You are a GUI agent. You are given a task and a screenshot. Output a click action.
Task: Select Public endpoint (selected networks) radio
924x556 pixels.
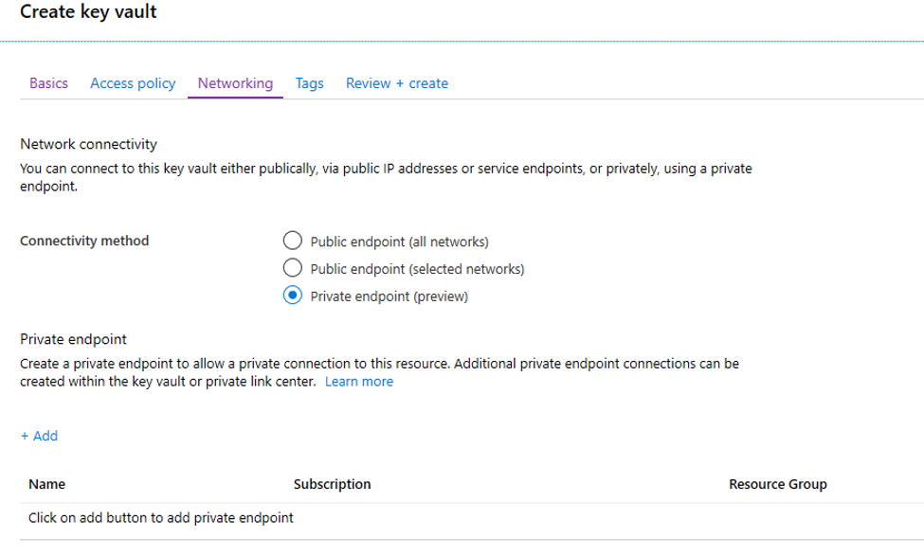coord(294,268)
